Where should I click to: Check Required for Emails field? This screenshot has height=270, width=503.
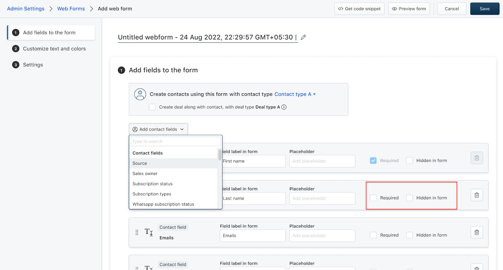coord(373,235)
